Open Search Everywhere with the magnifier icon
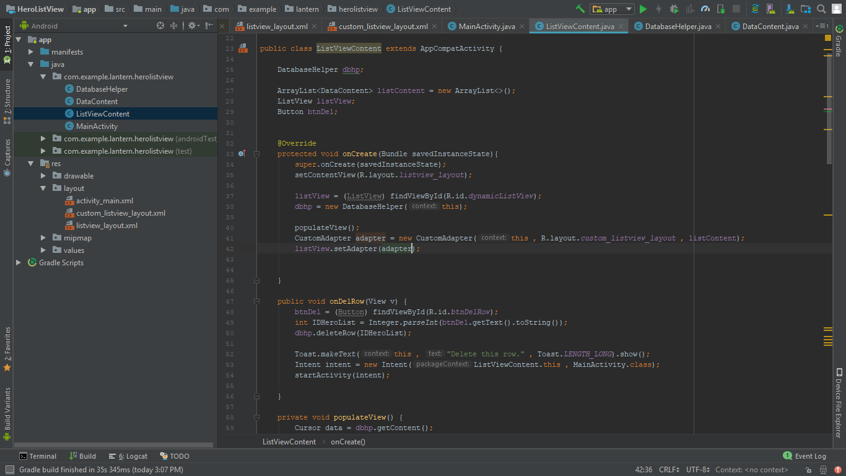 click(821, 9)
